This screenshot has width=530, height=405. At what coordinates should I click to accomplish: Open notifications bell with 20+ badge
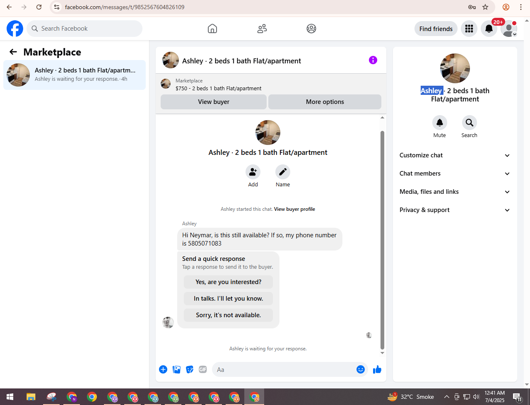(x=489, y=29)
